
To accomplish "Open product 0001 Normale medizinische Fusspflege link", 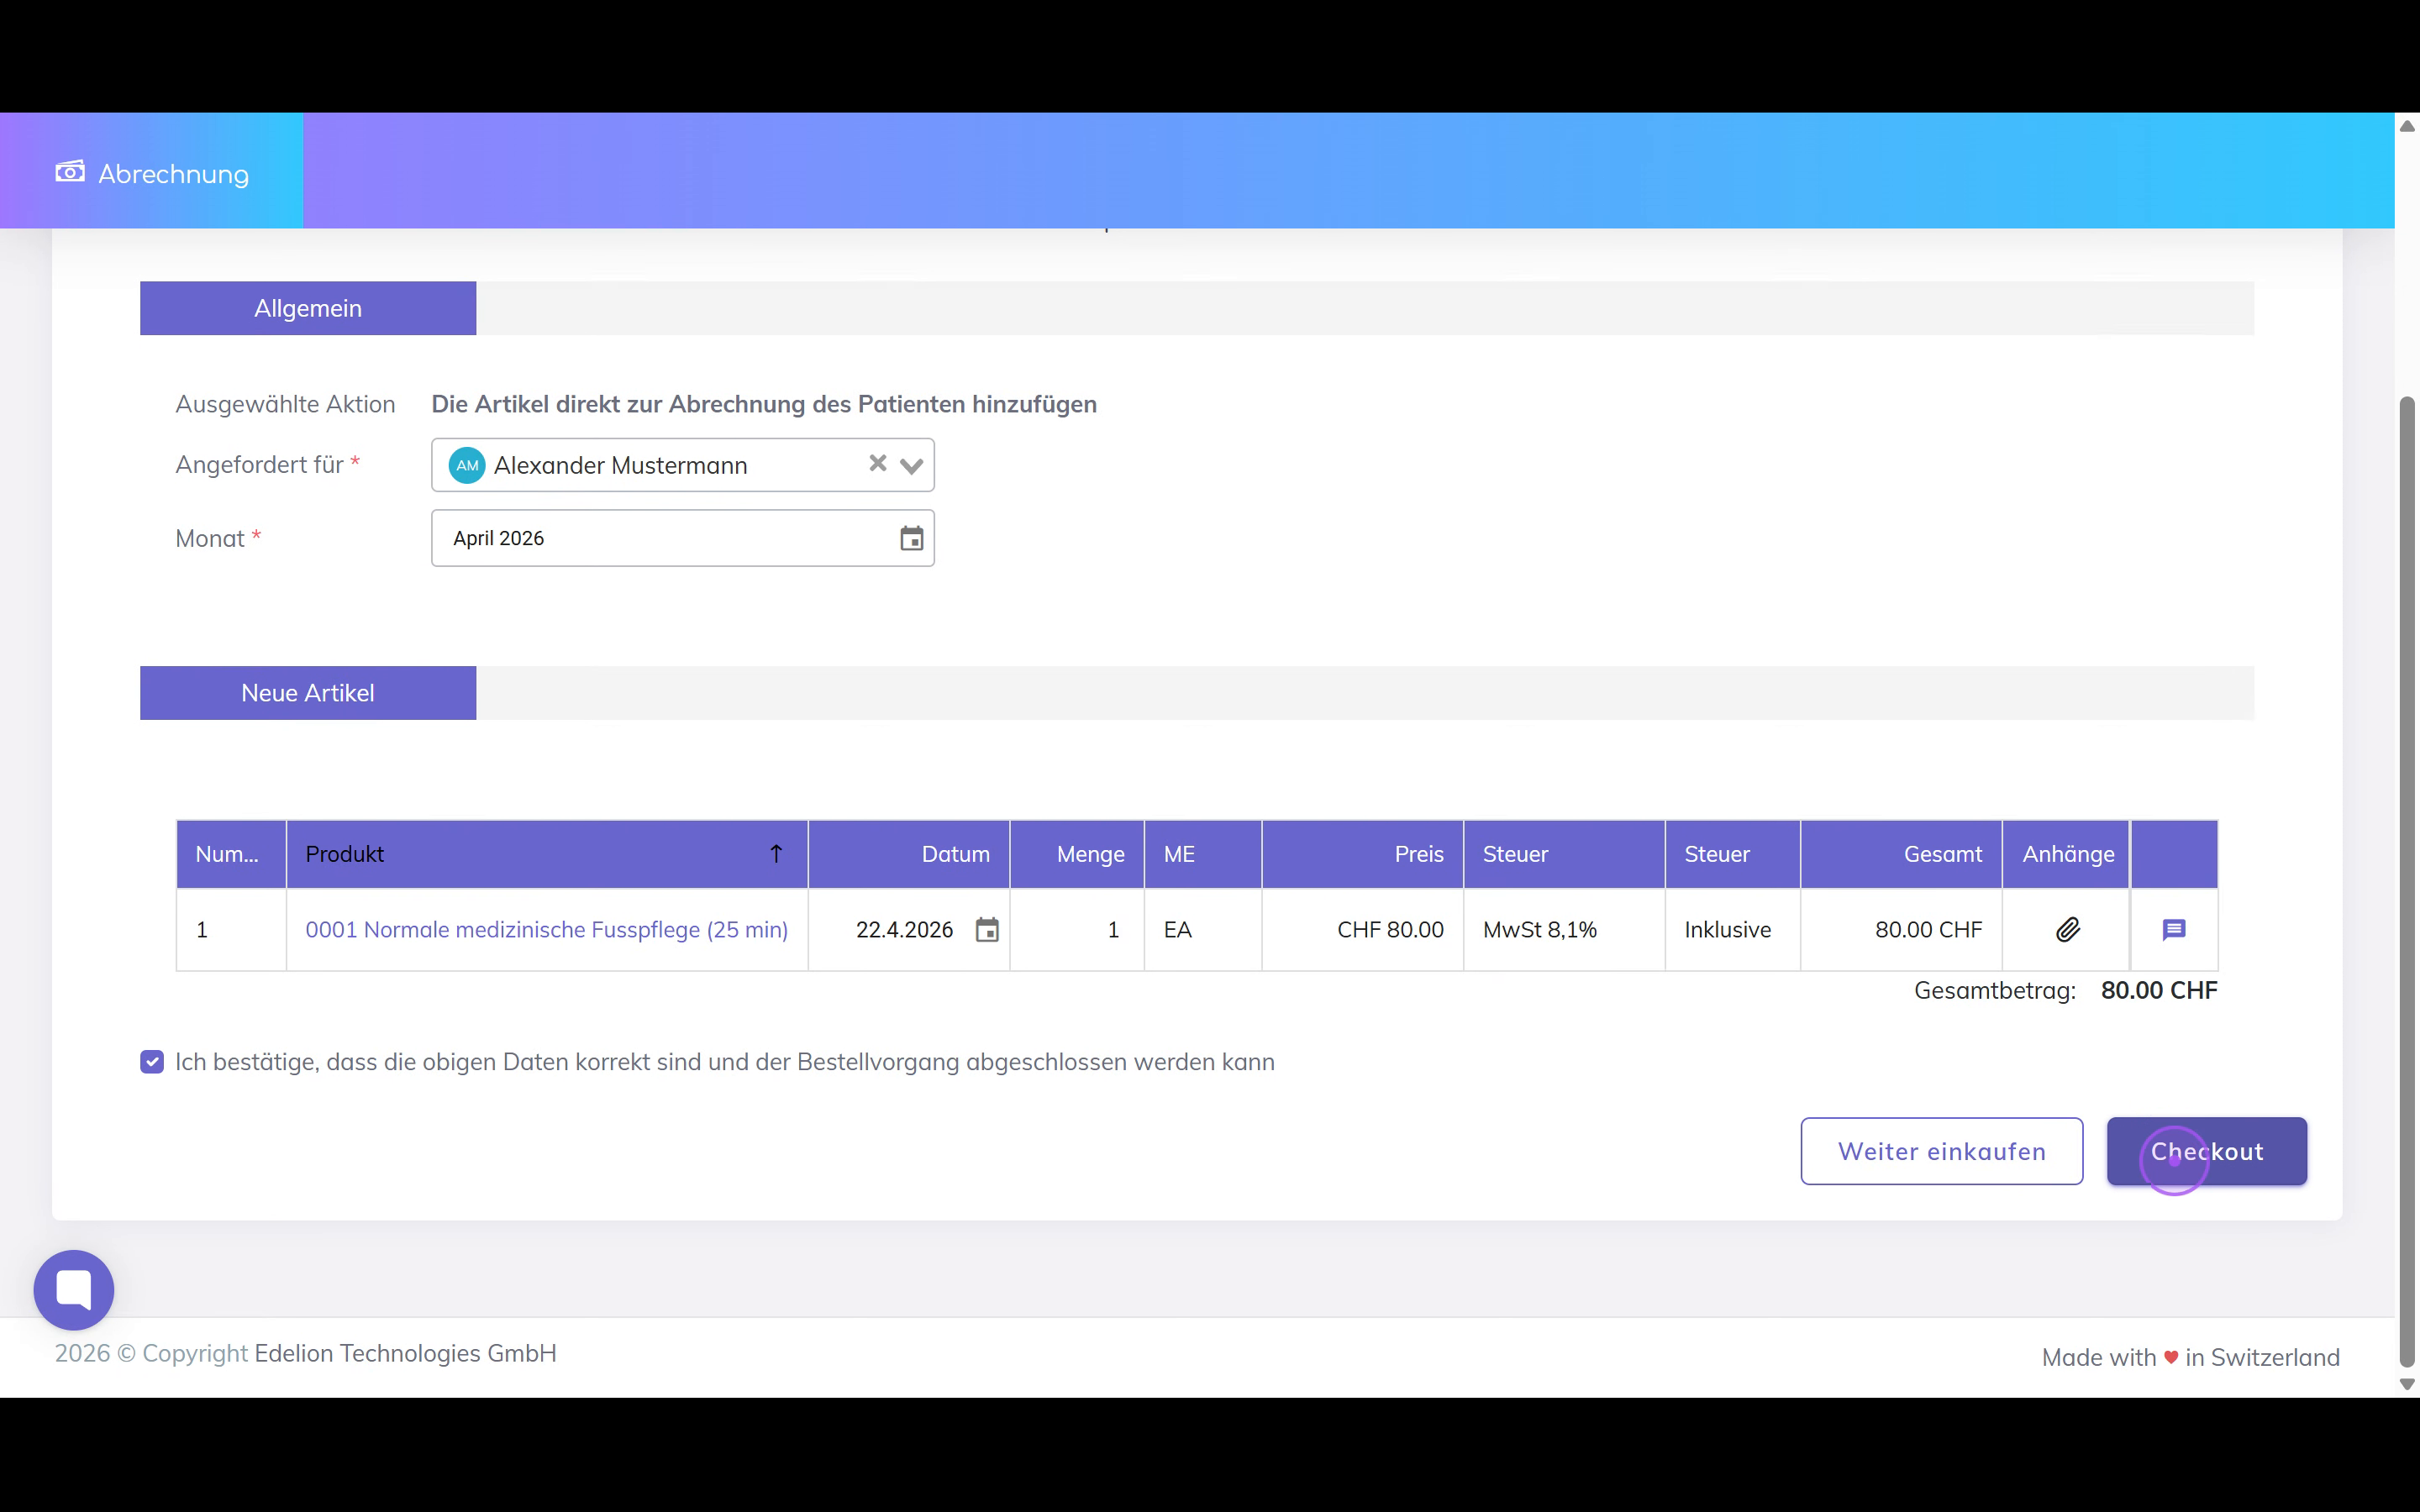I will (x=546, y=930).
